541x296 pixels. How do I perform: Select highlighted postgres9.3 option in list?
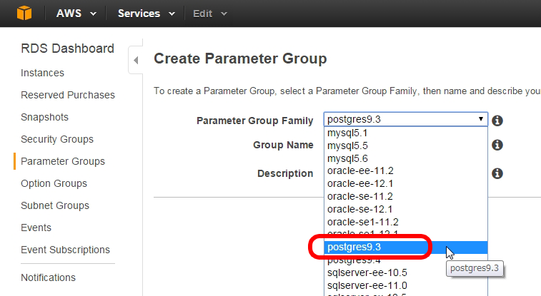[x=406, y=247]
